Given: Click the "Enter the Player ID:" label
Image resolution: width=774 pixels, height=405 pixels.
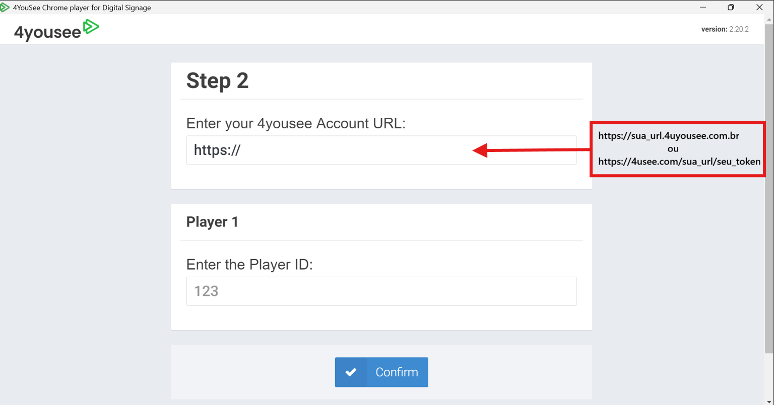Looking at the screenshot, I should [249, 265].
